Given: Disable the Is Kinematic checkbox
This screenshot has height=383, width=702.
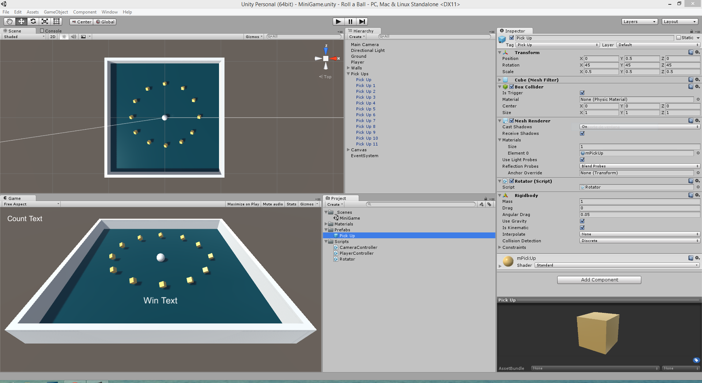Looking at the screenshot, I should point(582,228).
